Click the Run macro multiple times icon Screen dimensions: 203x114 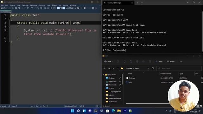coord(93,8)
